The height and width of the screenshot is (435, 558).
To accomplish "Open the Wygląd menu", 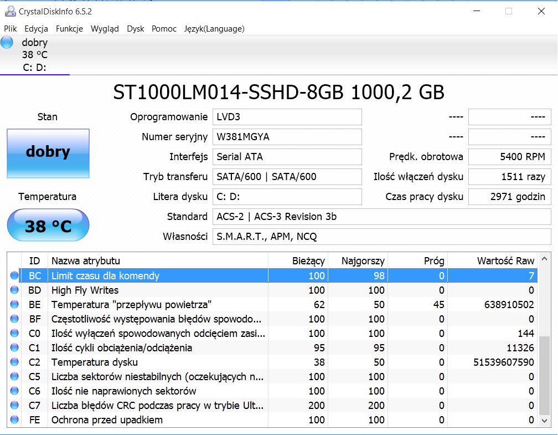I will point(105,28).
